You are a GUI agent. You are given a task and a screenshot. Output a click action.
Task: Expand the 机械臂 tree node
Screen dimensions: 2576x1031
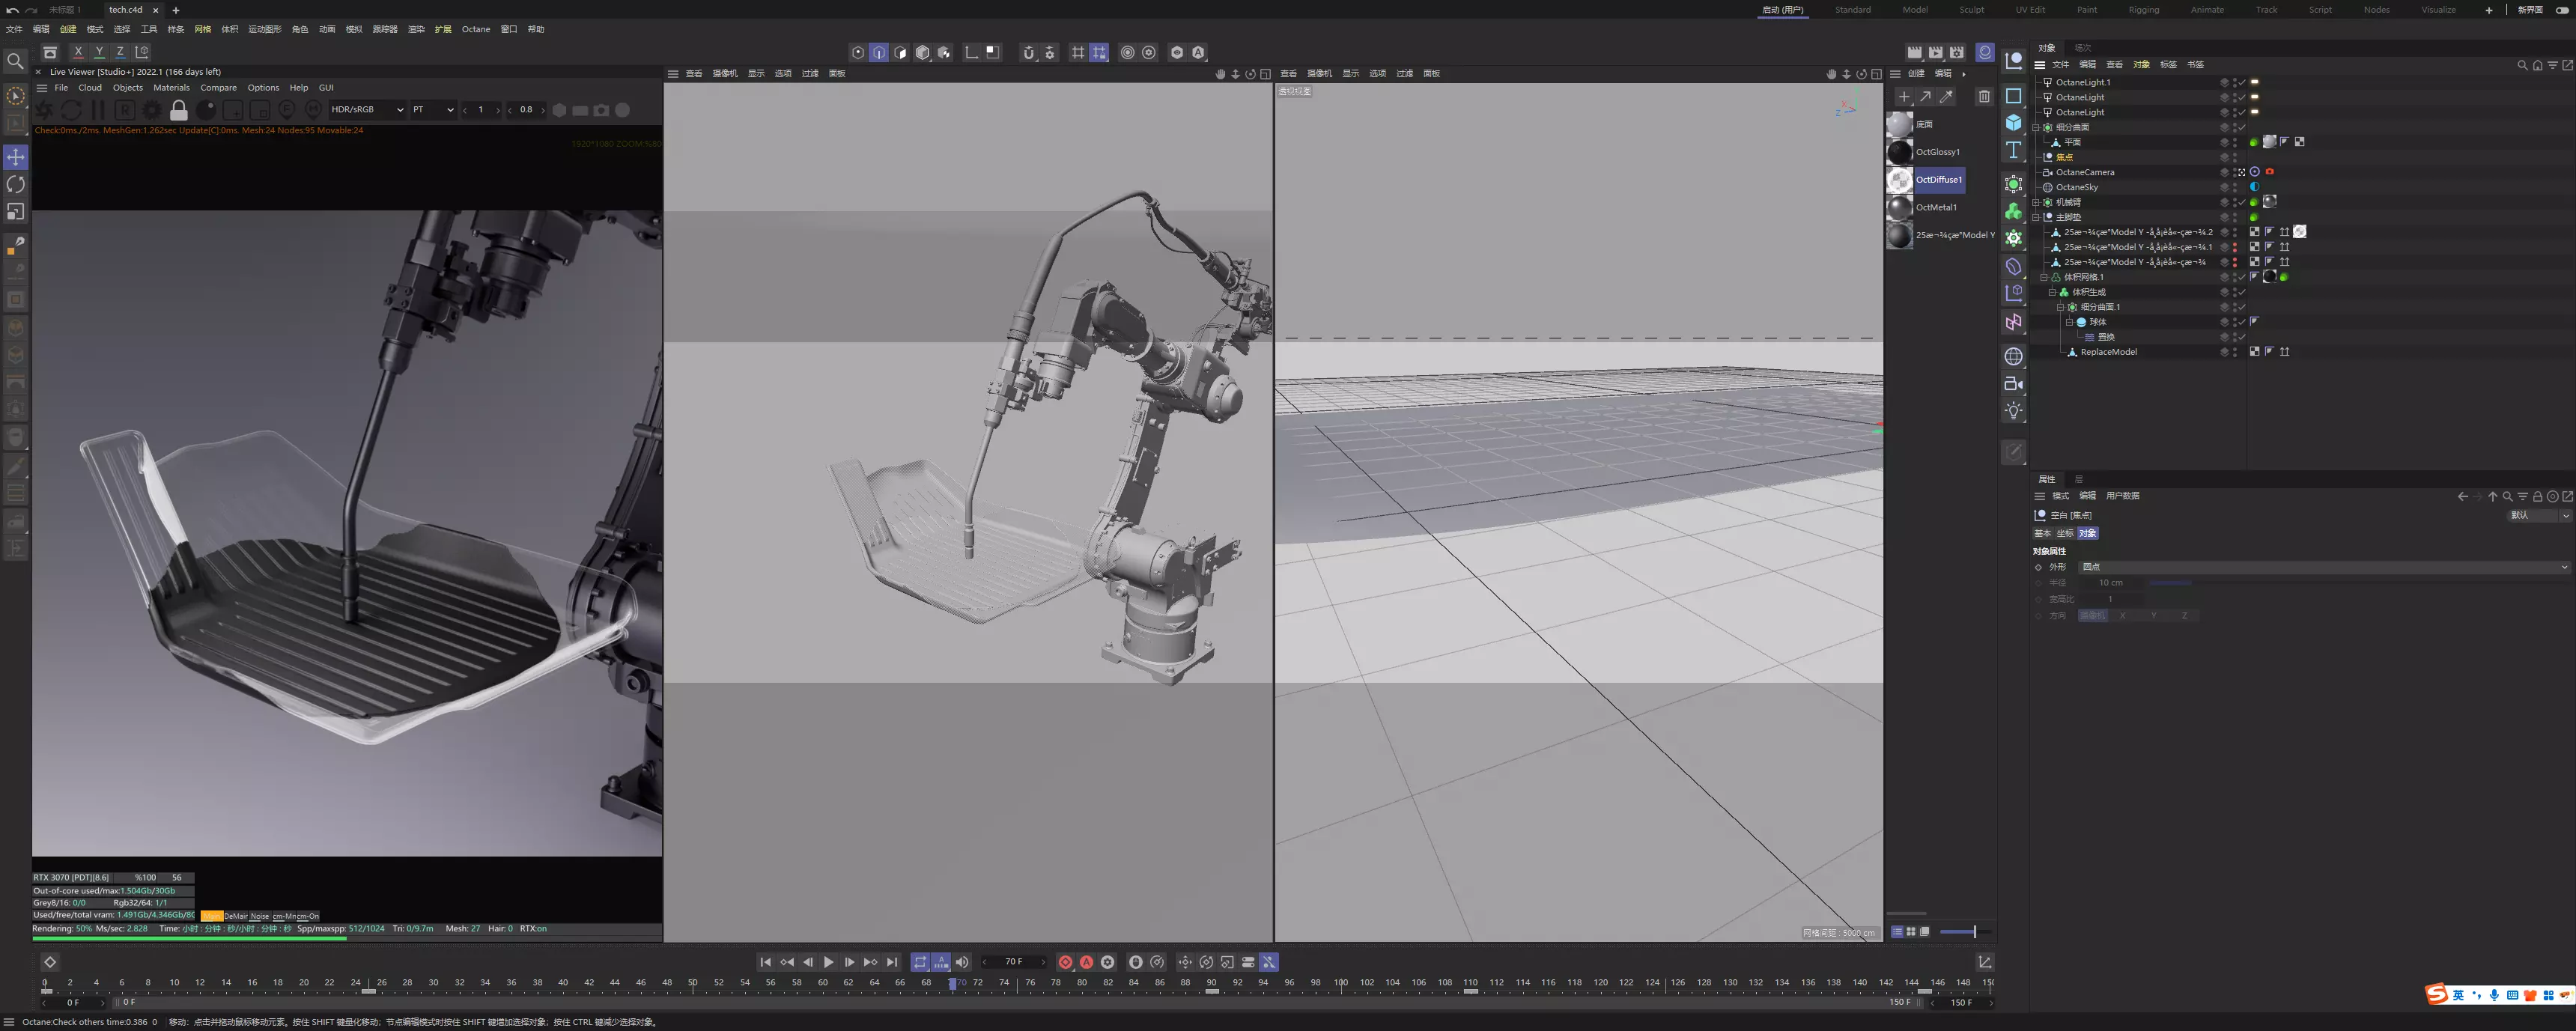coord(2035,202)
